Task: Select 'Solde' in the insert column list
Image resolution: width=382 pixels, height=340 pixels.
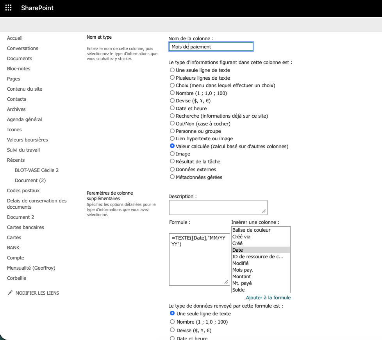Action: click(261, 290)
